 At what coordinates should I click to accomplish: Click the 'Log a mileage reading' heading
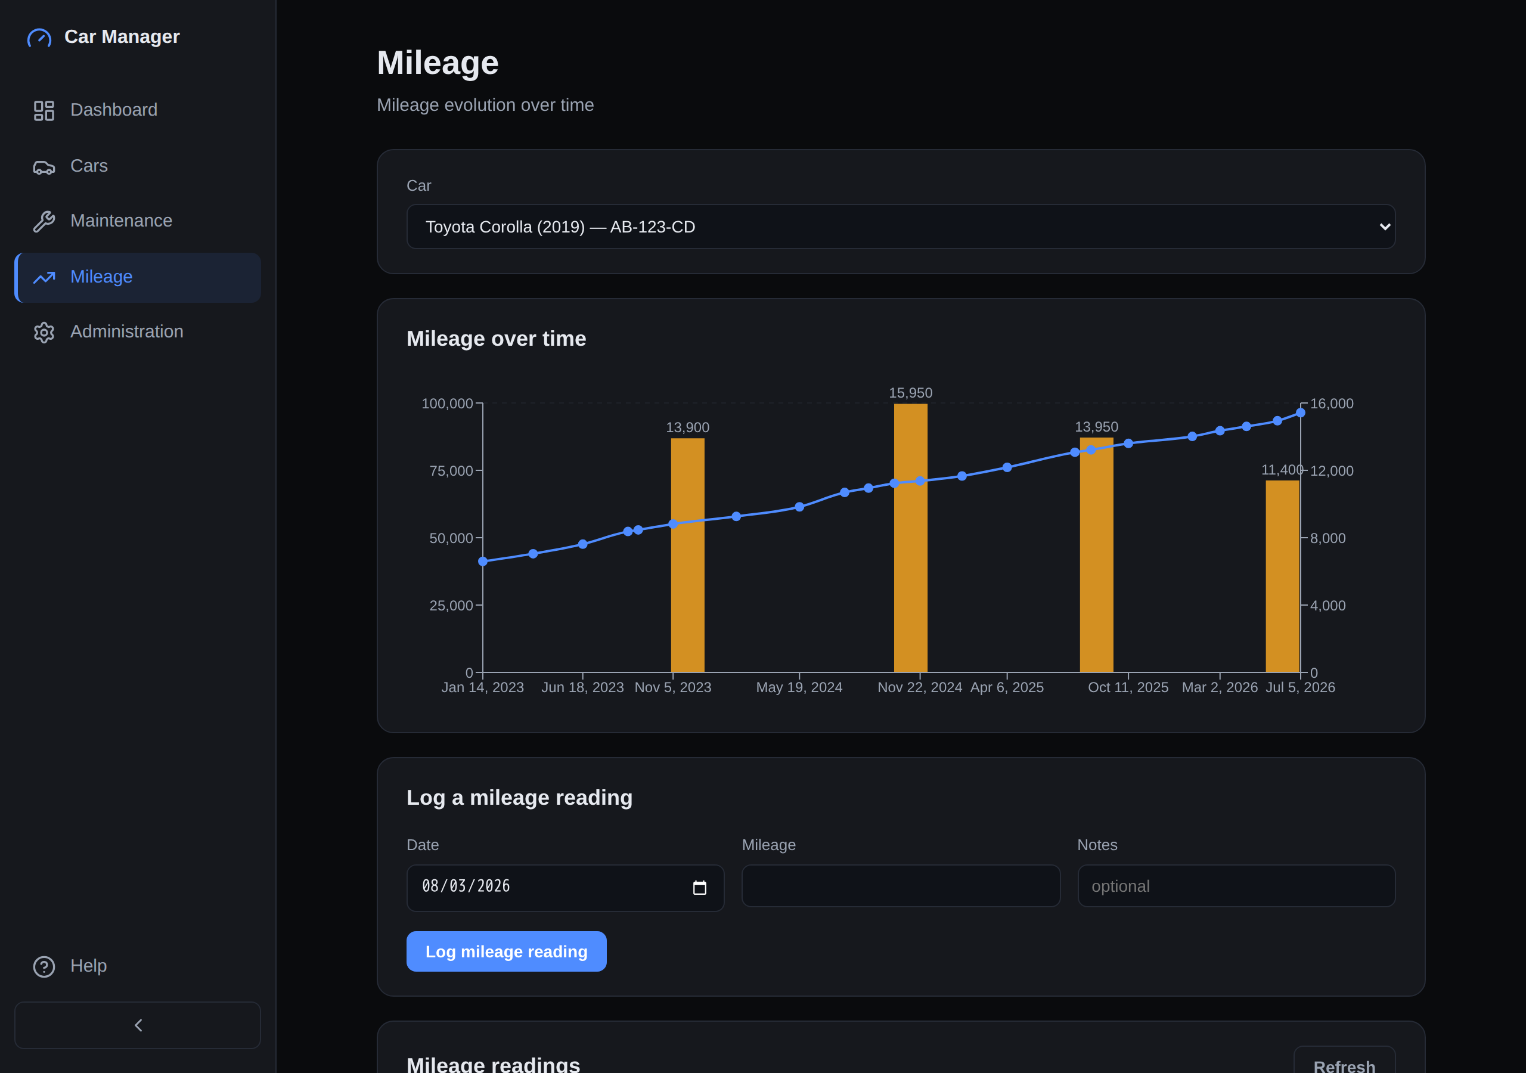519,797
